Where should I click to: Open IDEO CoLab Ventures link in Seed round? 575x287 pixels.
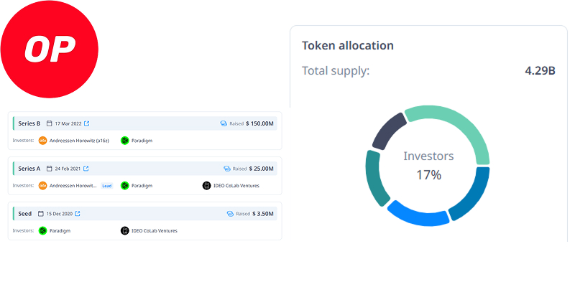pyautogui.click(x=154, y=230)
